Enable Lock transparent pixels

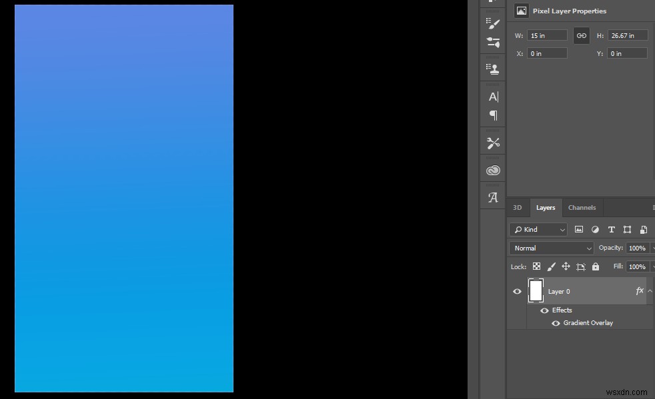pos(537,266)
